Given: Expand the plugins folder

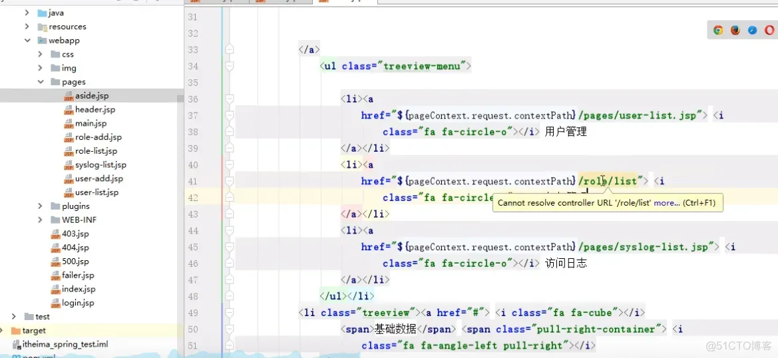Looking at the screenshot, I should pos(40,206).
